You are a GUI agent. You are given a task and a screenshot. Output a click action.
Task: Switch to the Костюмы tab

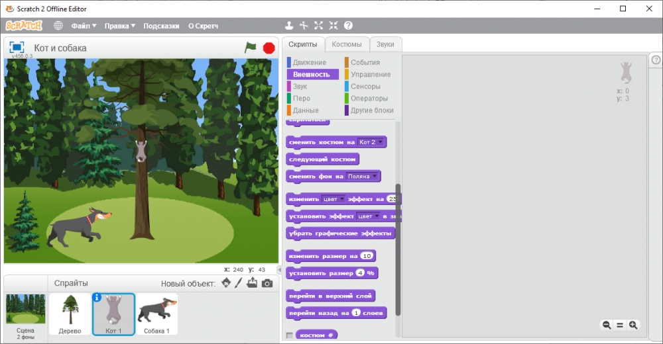point(347,44)
